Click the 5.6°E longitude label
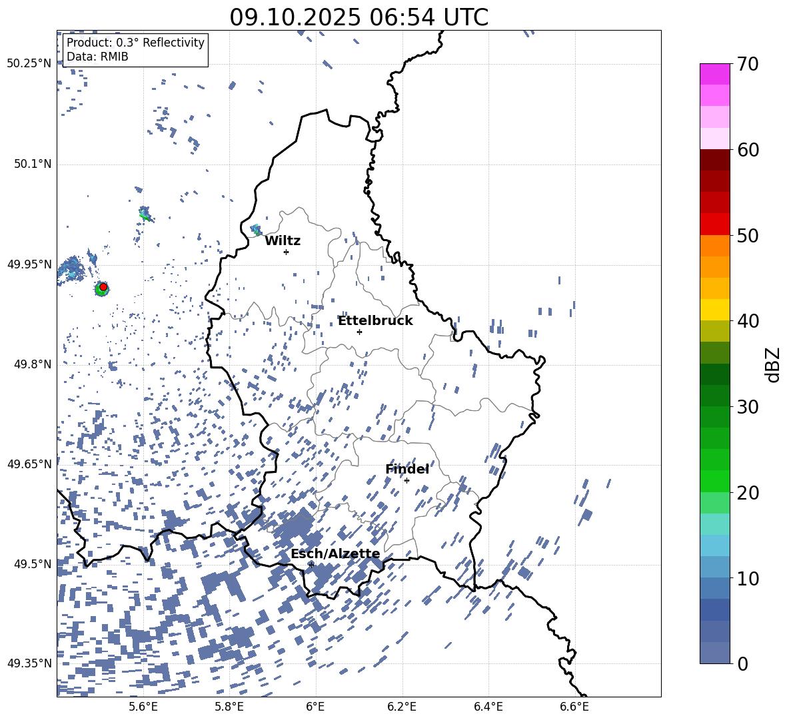This screenshot has height=720, width=789. 143,707
